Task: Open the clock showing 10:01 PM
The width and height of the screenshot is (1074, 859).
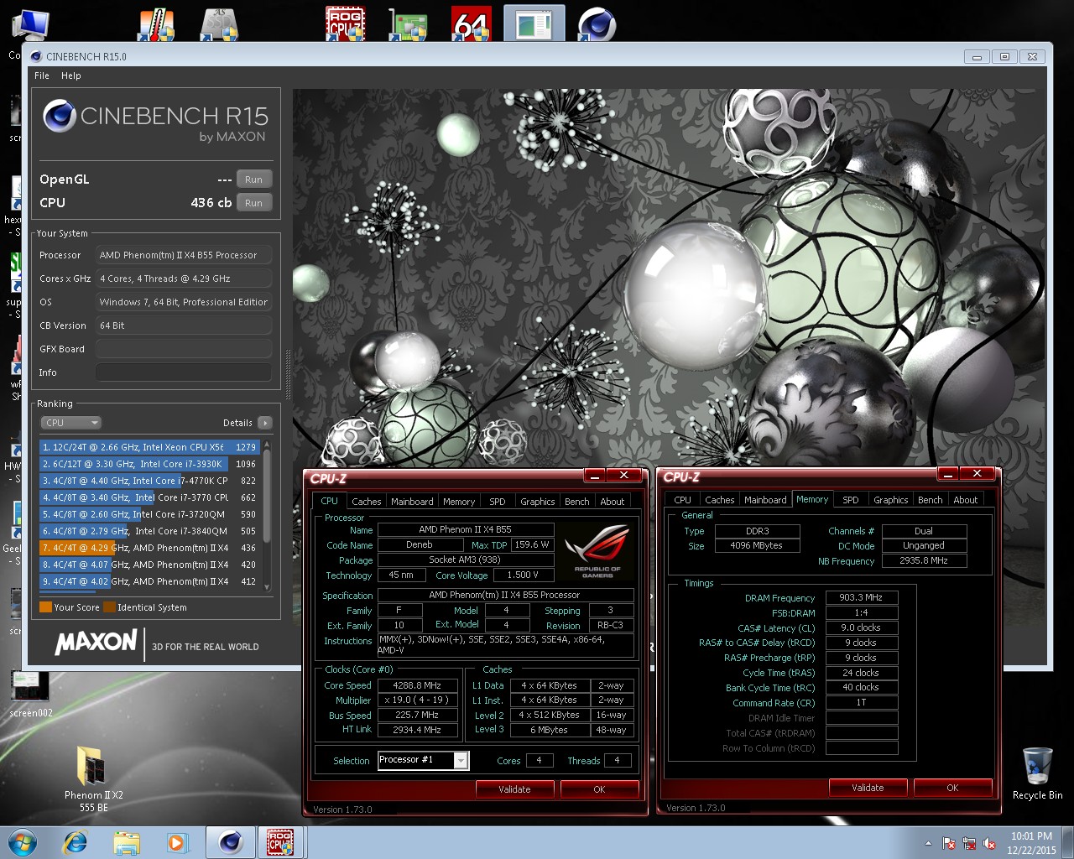Action: 1031,843
